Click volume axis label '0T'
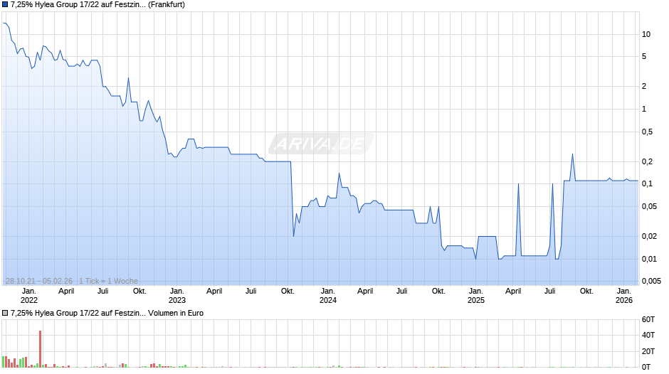 [646, 367]
